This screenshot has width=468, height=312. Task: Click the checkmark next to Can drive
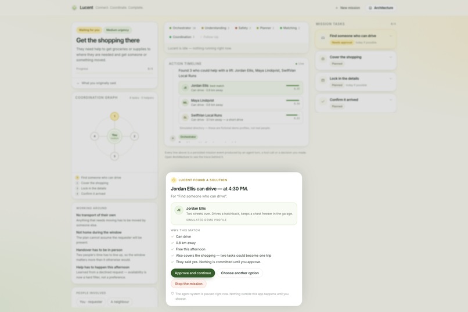[x=172, y=236]
